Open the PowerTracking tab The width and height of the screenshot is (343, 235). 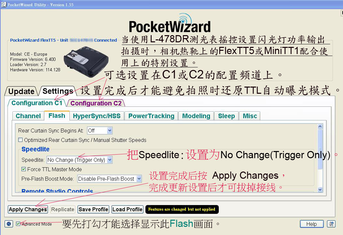151,116
